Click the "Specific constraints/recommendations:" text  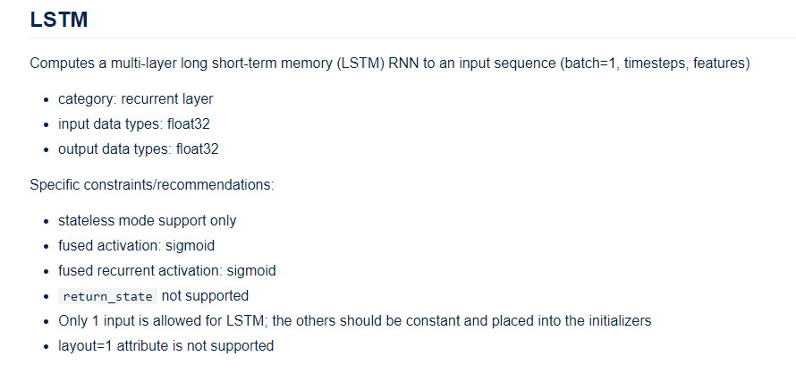click(x=151, y=185)
